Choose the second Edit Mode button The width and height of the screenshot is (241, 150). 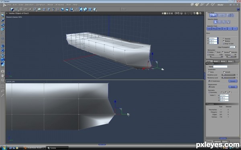click(222, 15)
